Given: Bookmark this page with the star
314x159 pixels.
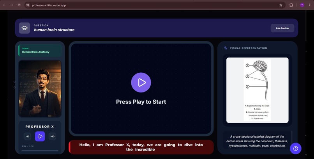Looking at the screenshot, I should tap(281, 5).
